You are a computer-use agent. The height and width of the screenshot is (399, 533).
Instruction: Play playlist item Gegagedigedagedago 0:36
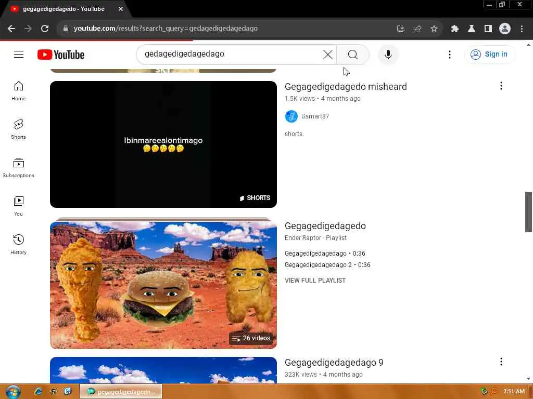325,254
